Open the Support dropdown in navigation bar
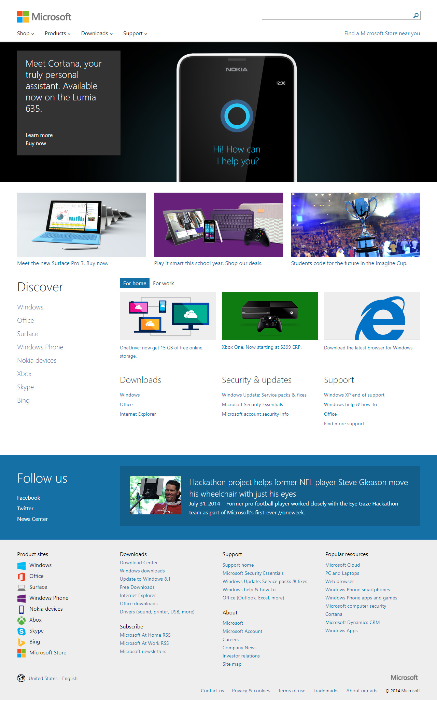The width and height of the screenshot is (437, 707). pyautogui.click(x=135, y=33)
